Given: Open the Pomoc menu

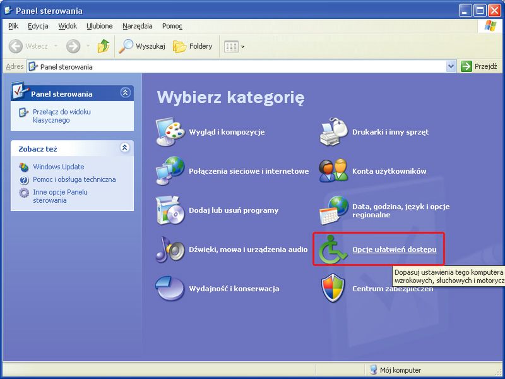Looking at the screenshot, I should click(x=172, y=26).
